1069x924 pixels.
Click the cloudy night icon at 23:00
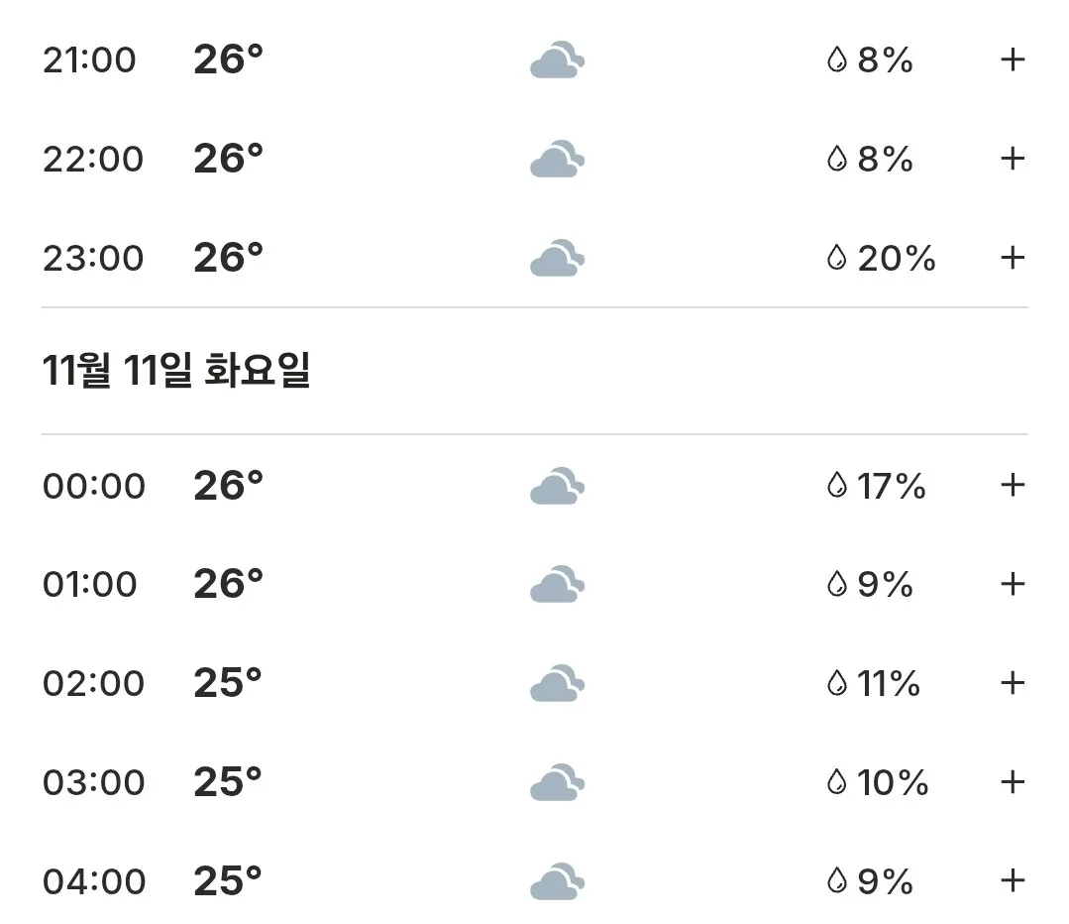click(x=558, y=258)
